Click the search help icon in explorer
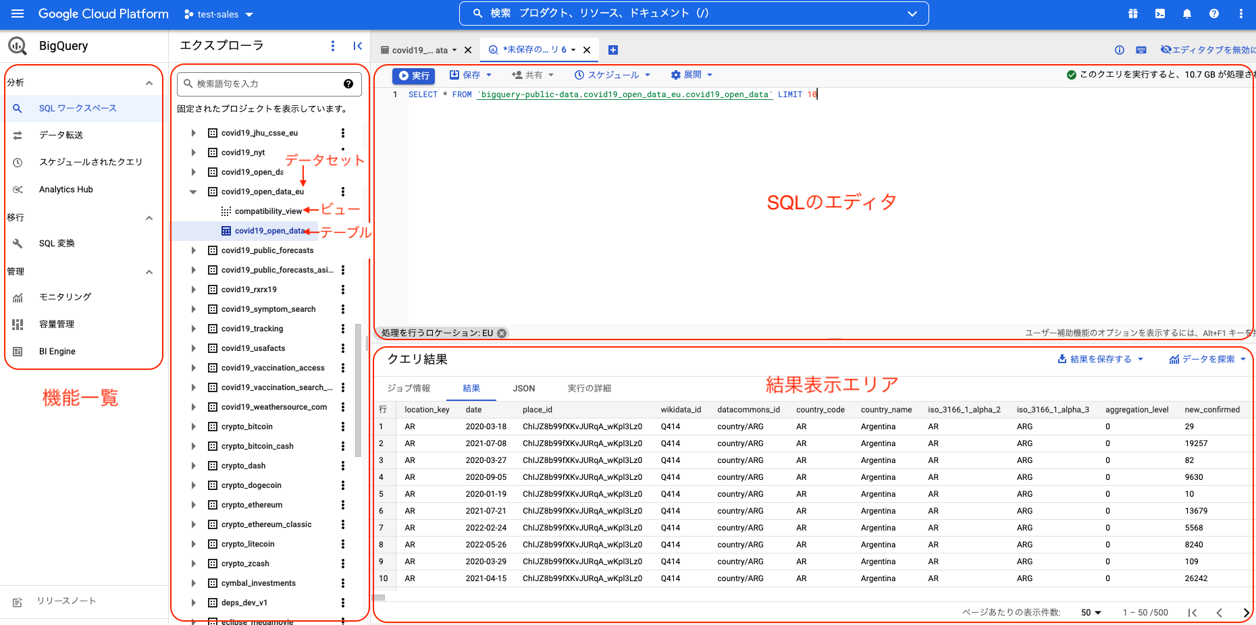Viewport: 1256px width, 625px height. 348,84
